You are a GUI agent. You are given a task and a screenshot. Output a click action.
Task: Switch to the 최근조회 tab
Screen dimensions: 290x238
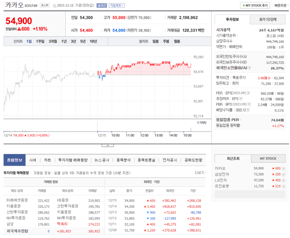tap(233, 159)
